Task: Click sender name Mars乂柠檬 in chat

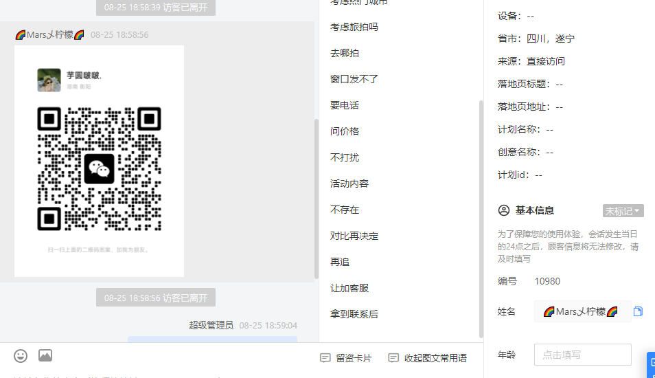Action: click(49, 34)
